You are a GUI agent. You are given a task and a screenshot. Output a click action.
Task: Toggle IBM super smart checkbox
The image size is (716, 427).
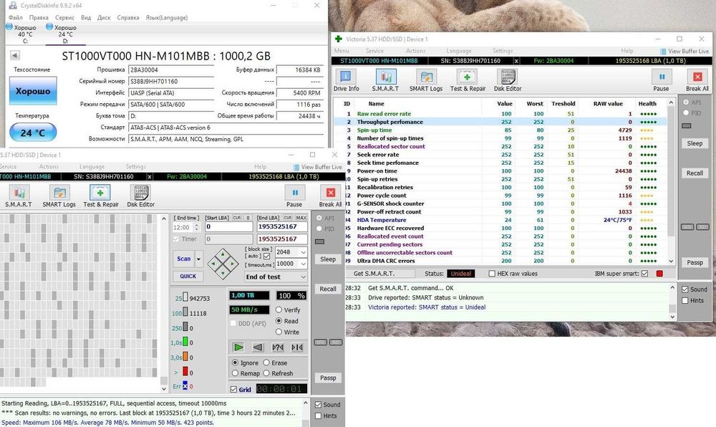[645, 274]
